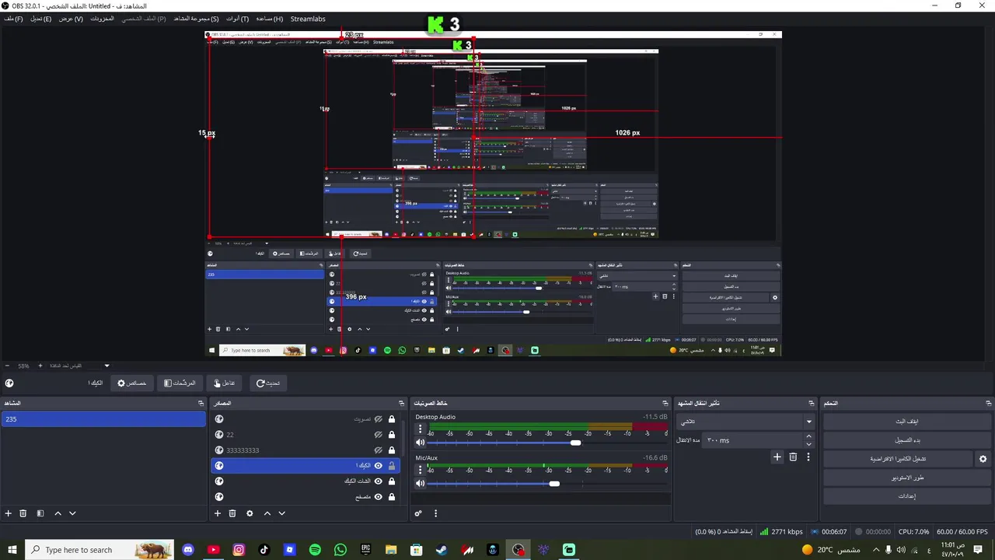The height and width of the screenshot is (560, 995).
Task: Open the audio mixer three-dot menu
Action: [435, 513]
